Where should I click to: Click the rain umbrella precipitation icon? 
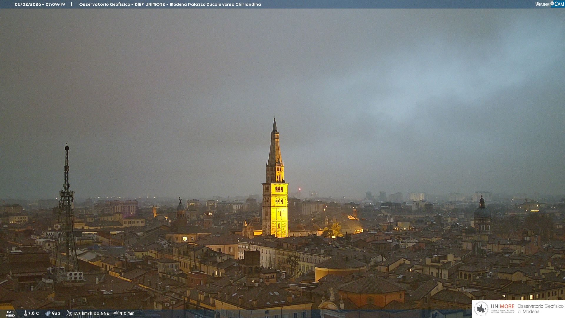tap(116, 313)
